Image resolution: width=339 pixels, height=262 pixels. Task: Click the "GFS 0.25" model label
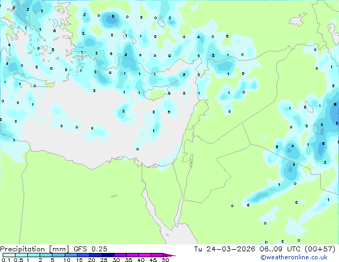coord(90,249)
